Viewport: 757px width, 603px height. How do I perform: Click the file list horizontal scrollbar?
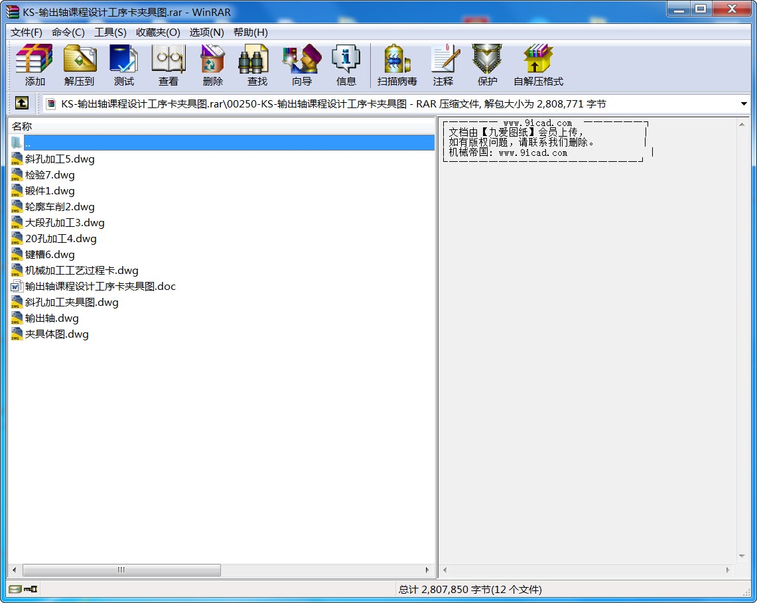[x=121, y=570]
